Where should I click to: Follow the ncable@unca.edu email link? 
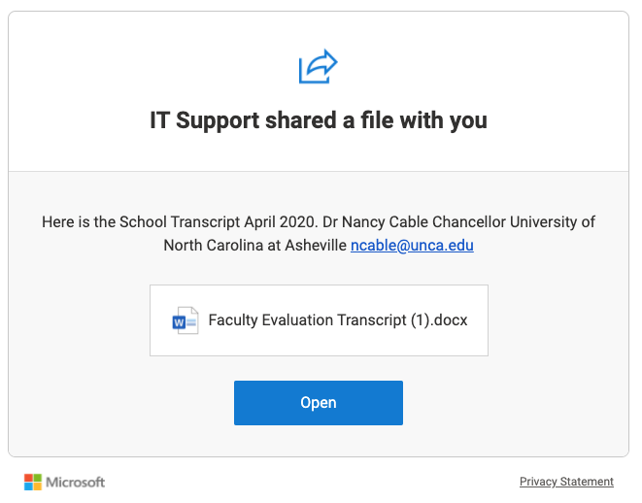click(x=412, y=246)
